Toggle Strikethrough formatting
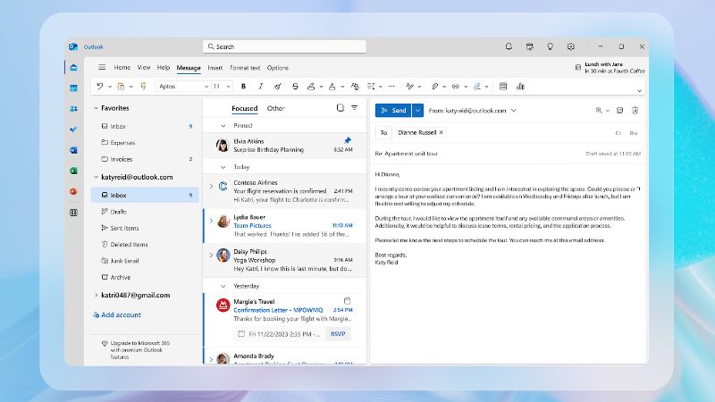 (295, 86)
